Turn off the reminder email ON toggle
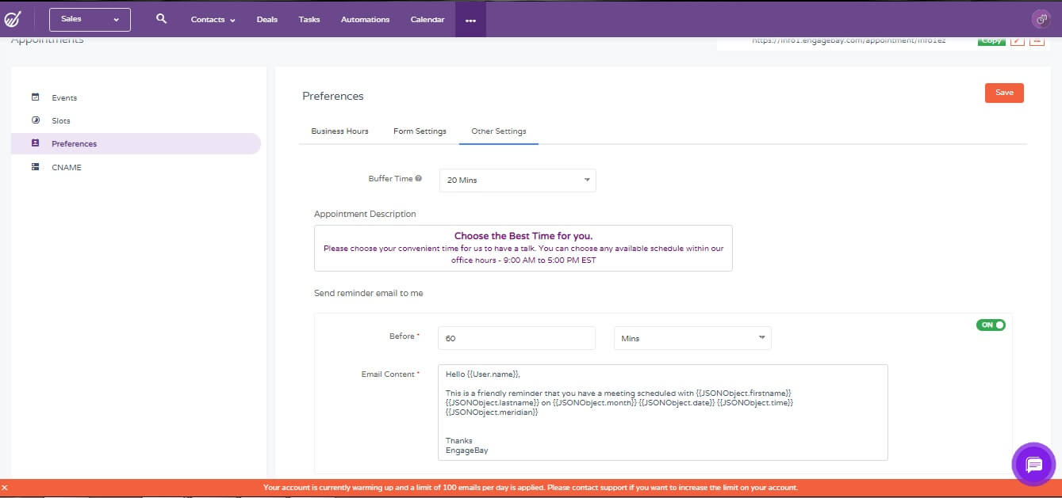1062x498 pixels. pyautogui.click(x=990, y=325)
